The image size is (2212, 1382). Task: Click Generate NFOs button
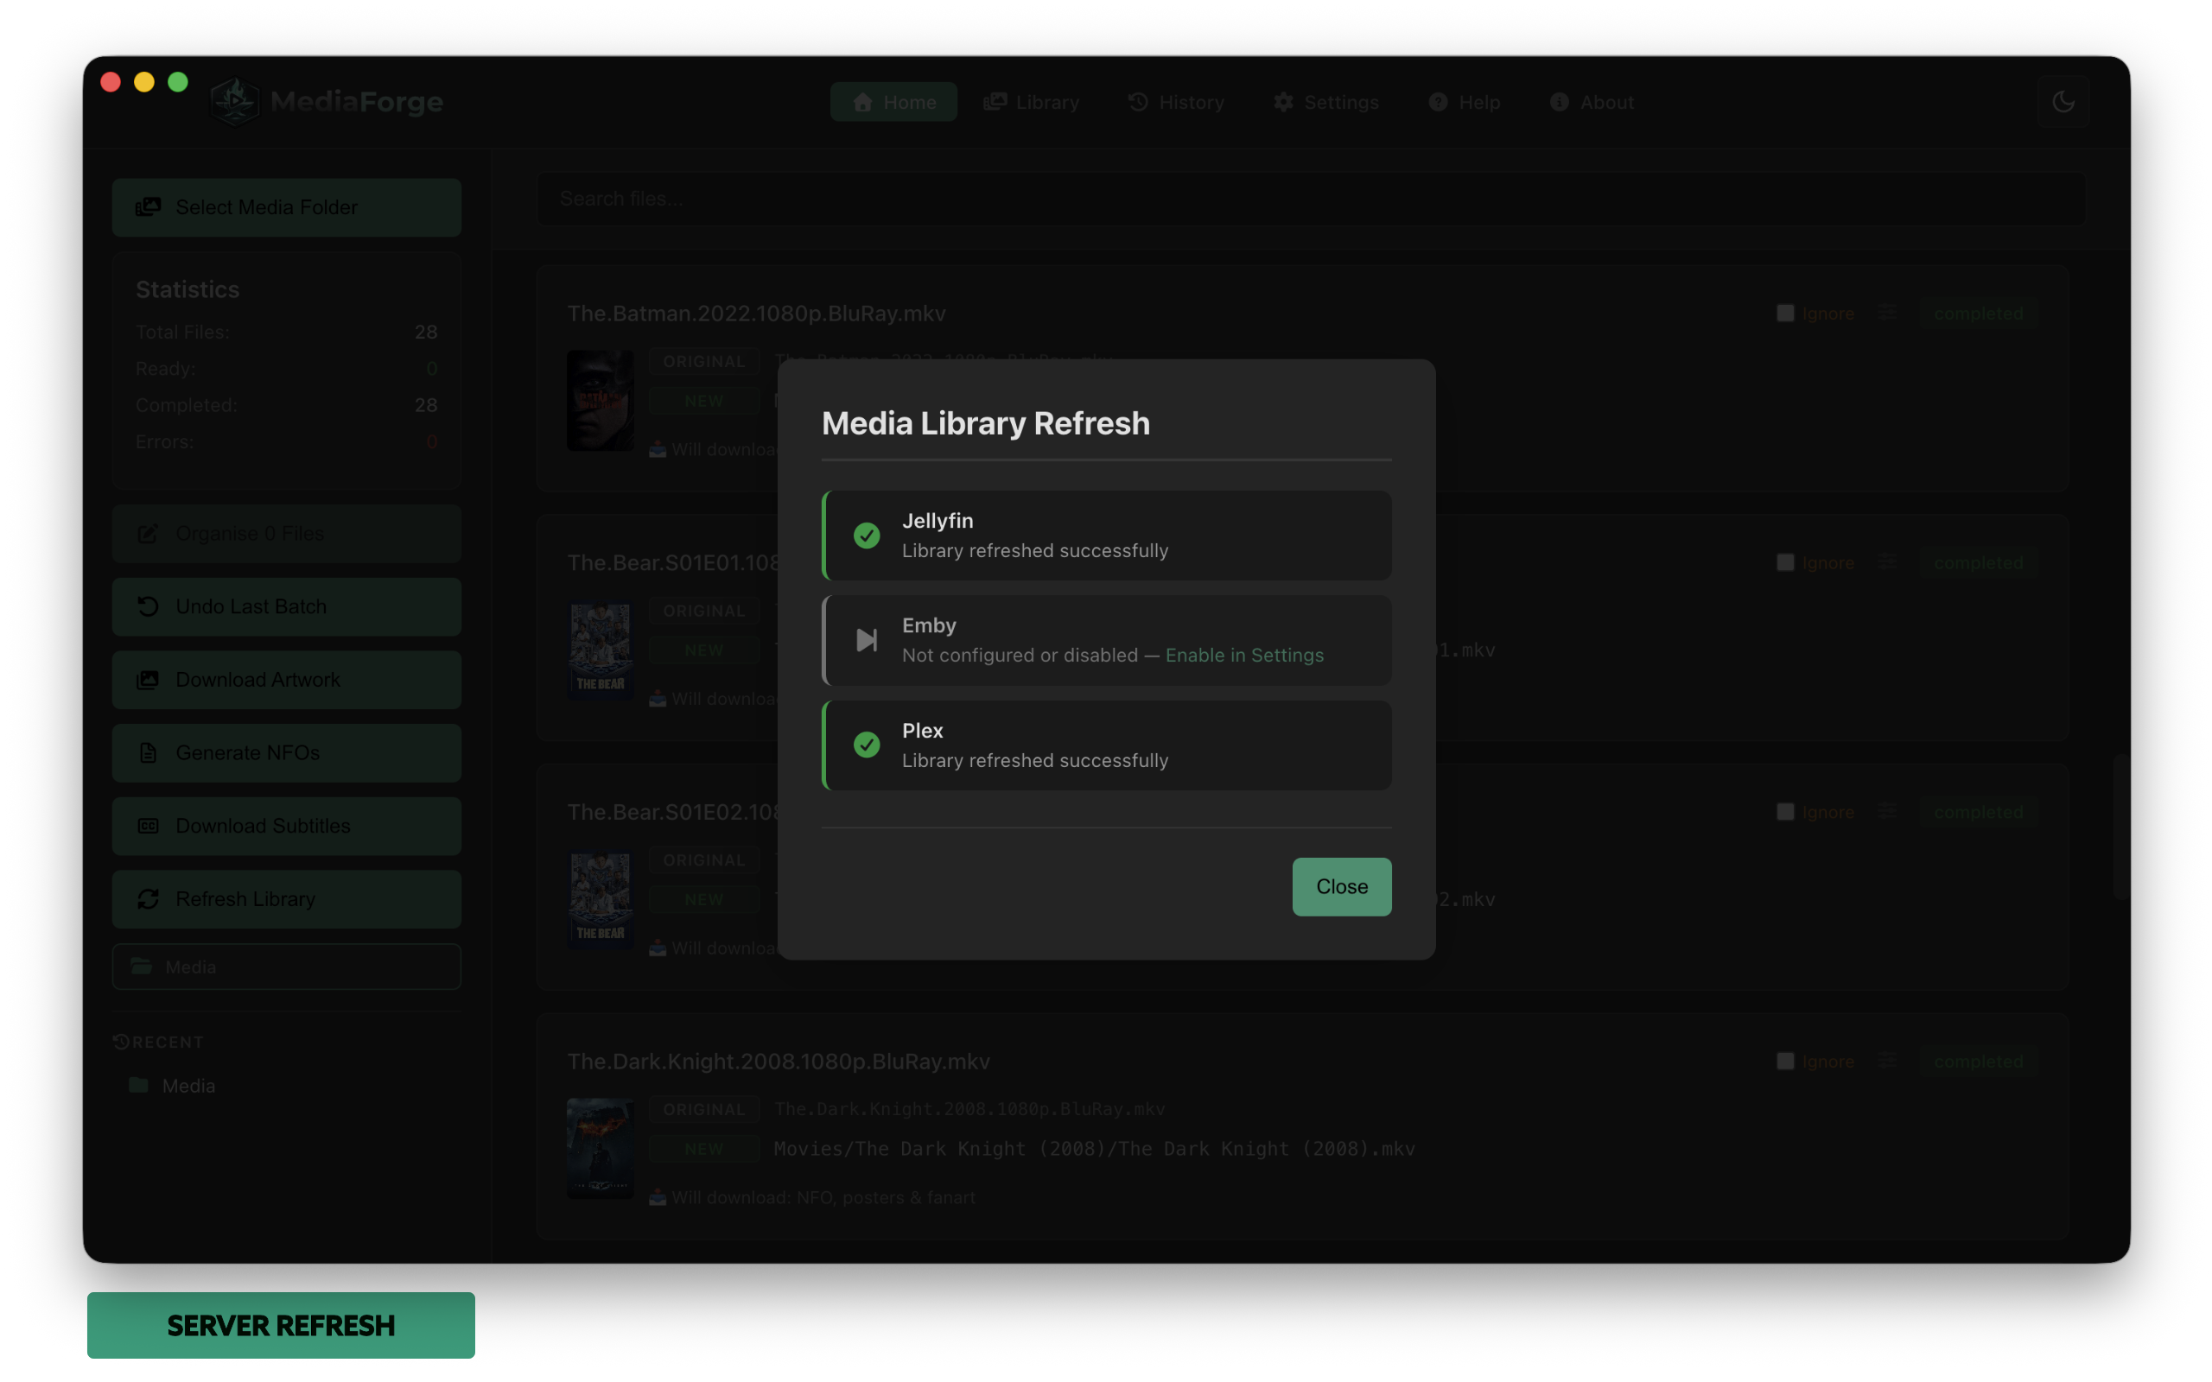(x=286, y=752)
